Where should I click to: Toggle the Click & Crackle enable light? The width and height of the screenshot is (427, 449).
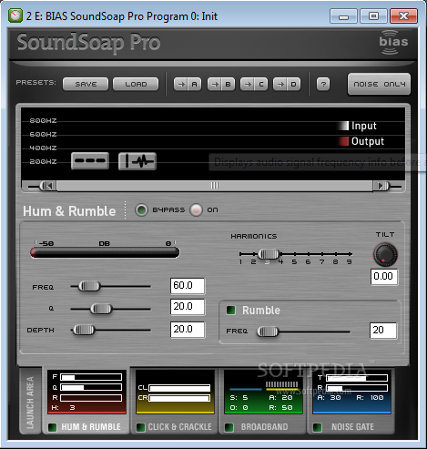tap(140, 427)
